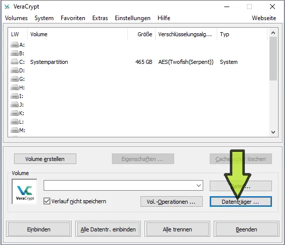Open the Favoriten menu
This screenshot has width=285, height=245.
click(73, 18)
